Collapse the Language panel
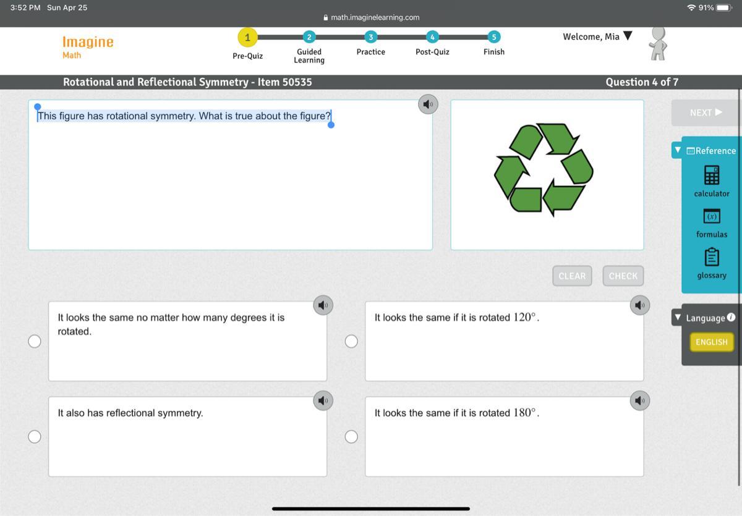Viewport: 742px width, 516px height. point(678,318)
